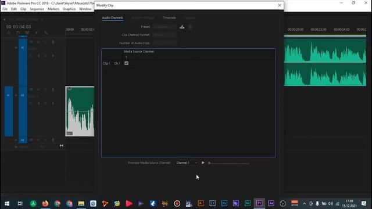Solo audio track A2
Image resolution: width=372 pixels, height=209 pixels.
pos(46,90)
